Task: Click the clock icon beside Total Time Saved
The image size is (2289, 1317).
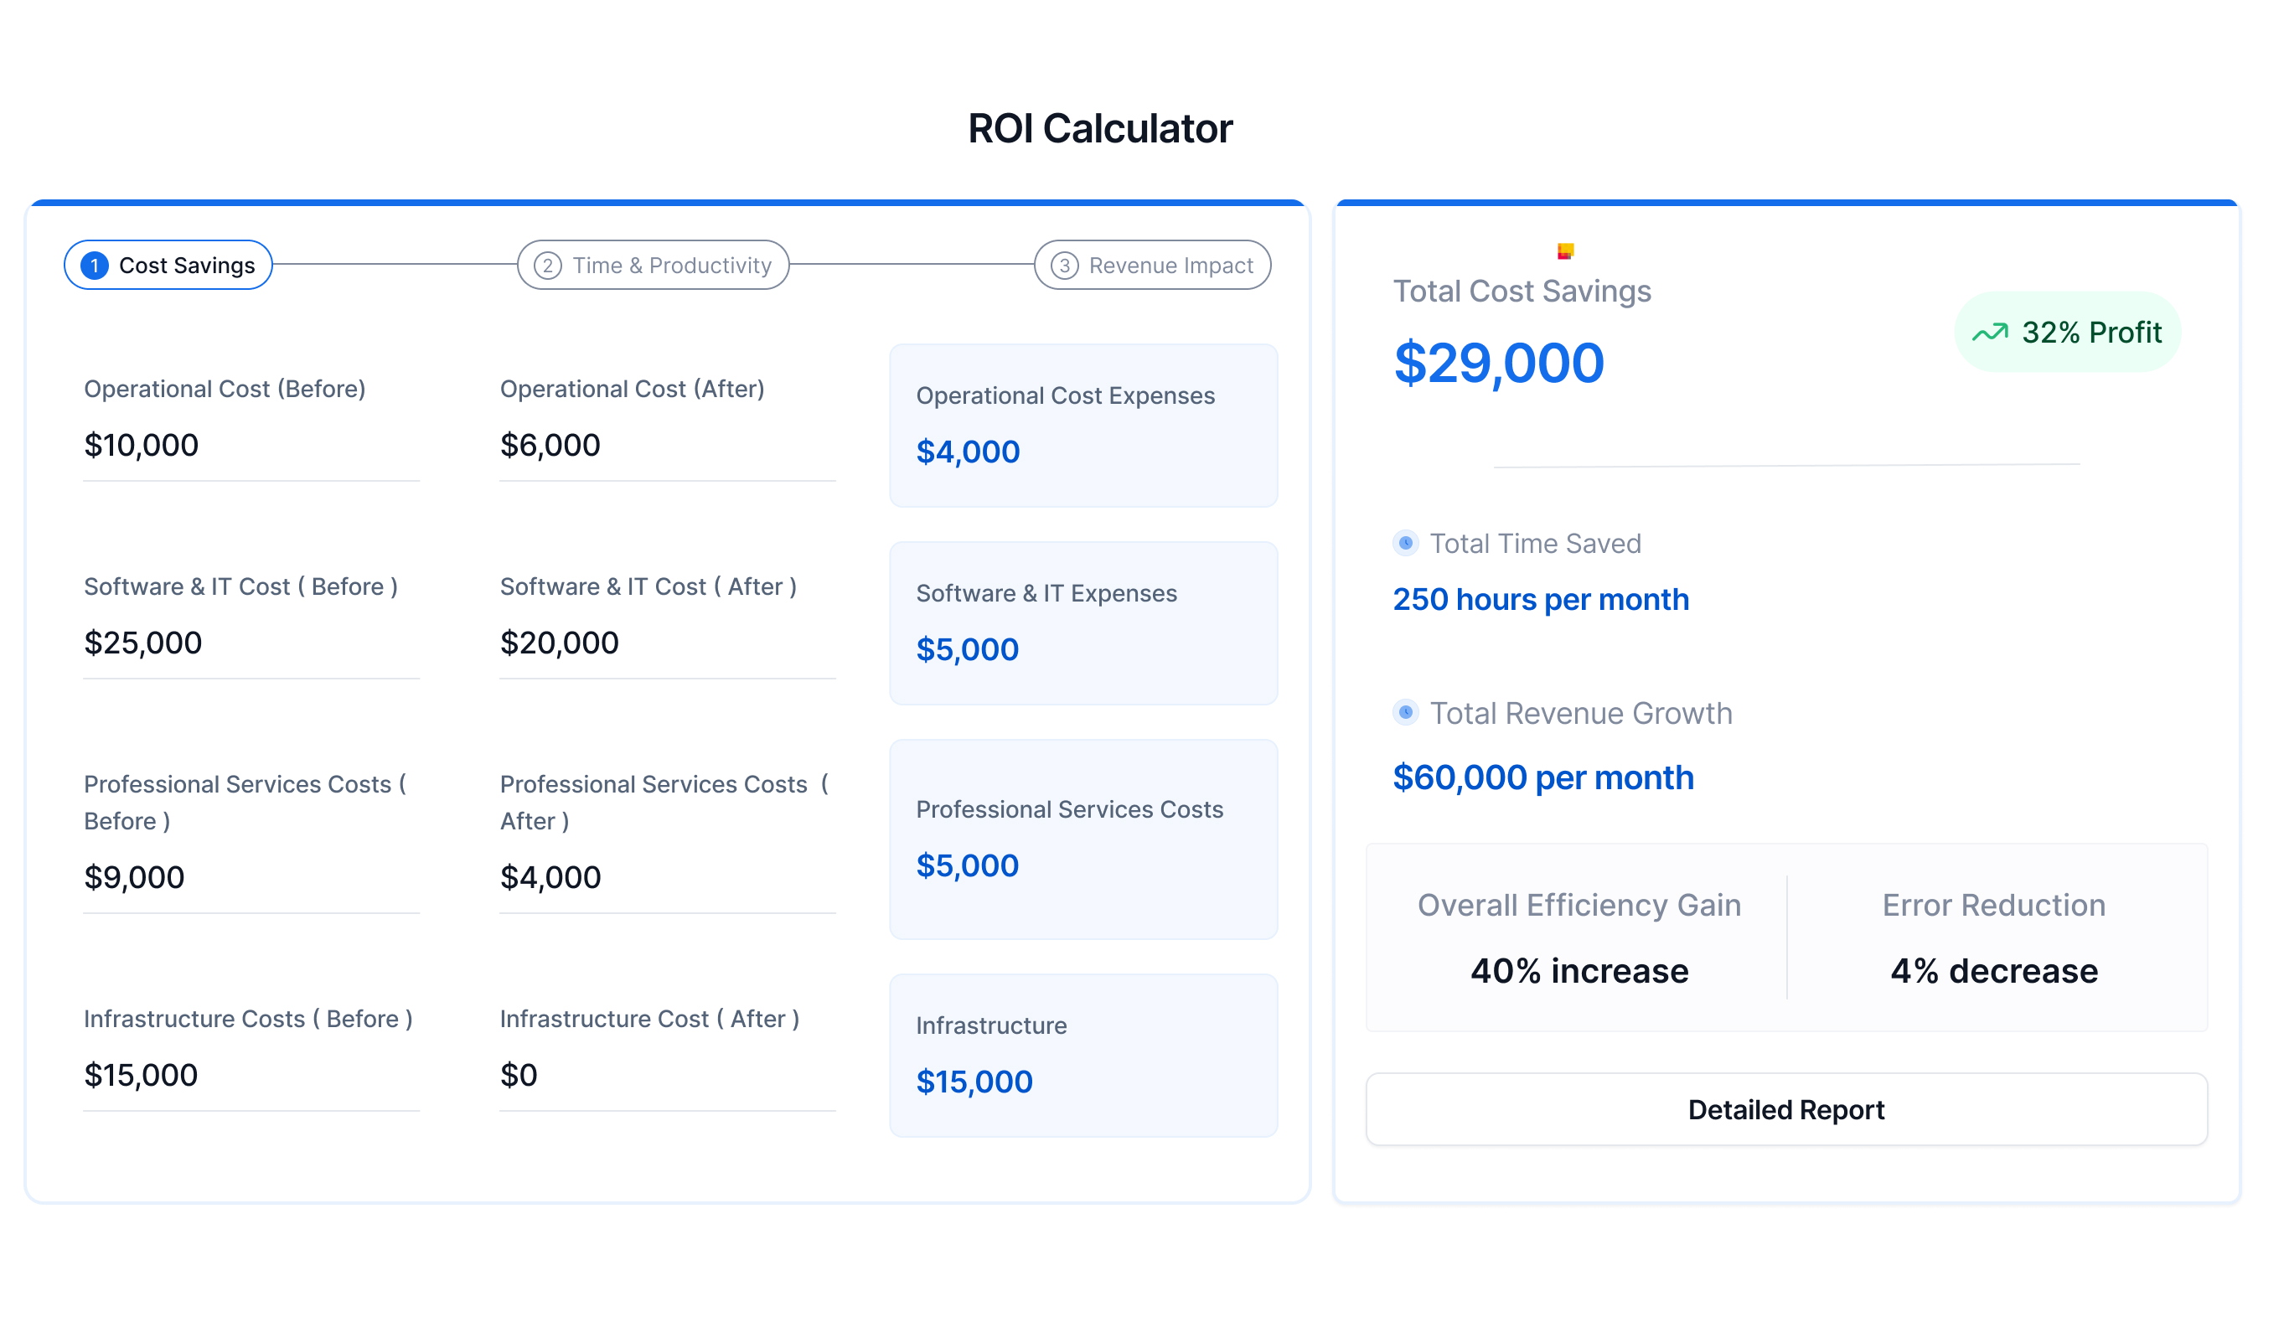Action: (x=1405, y=543)
